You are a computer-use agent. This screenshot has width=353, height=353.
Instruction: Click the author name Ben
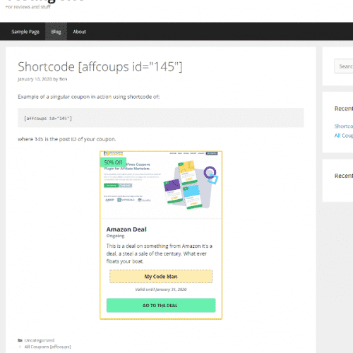(x=63, y=79)
